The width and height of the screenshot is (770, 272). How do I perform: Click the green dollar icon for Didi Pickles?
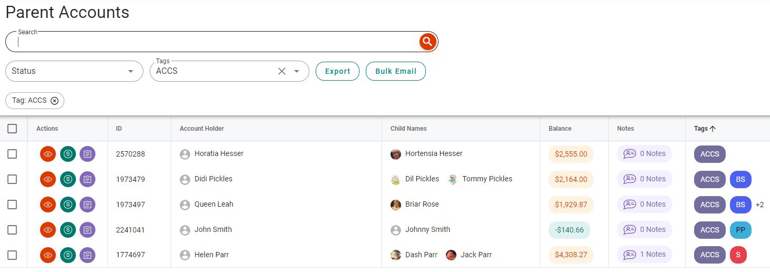(x=67, y=179)
